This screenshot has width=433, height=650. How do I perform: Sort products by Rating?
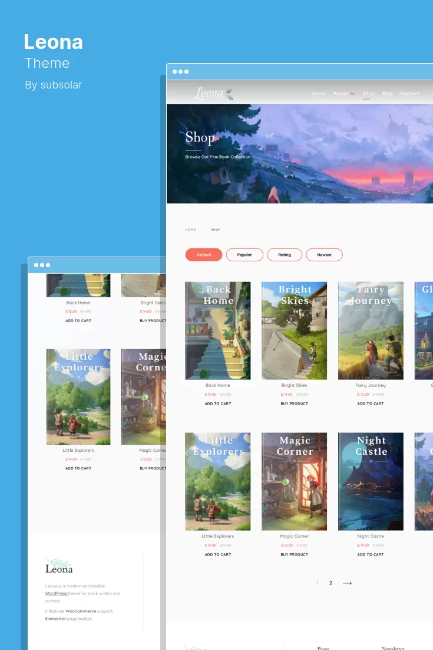point(285,255)
